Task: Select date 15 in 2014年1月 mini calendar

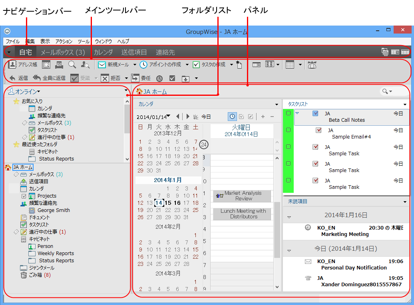Action: (x=168, y=203)
